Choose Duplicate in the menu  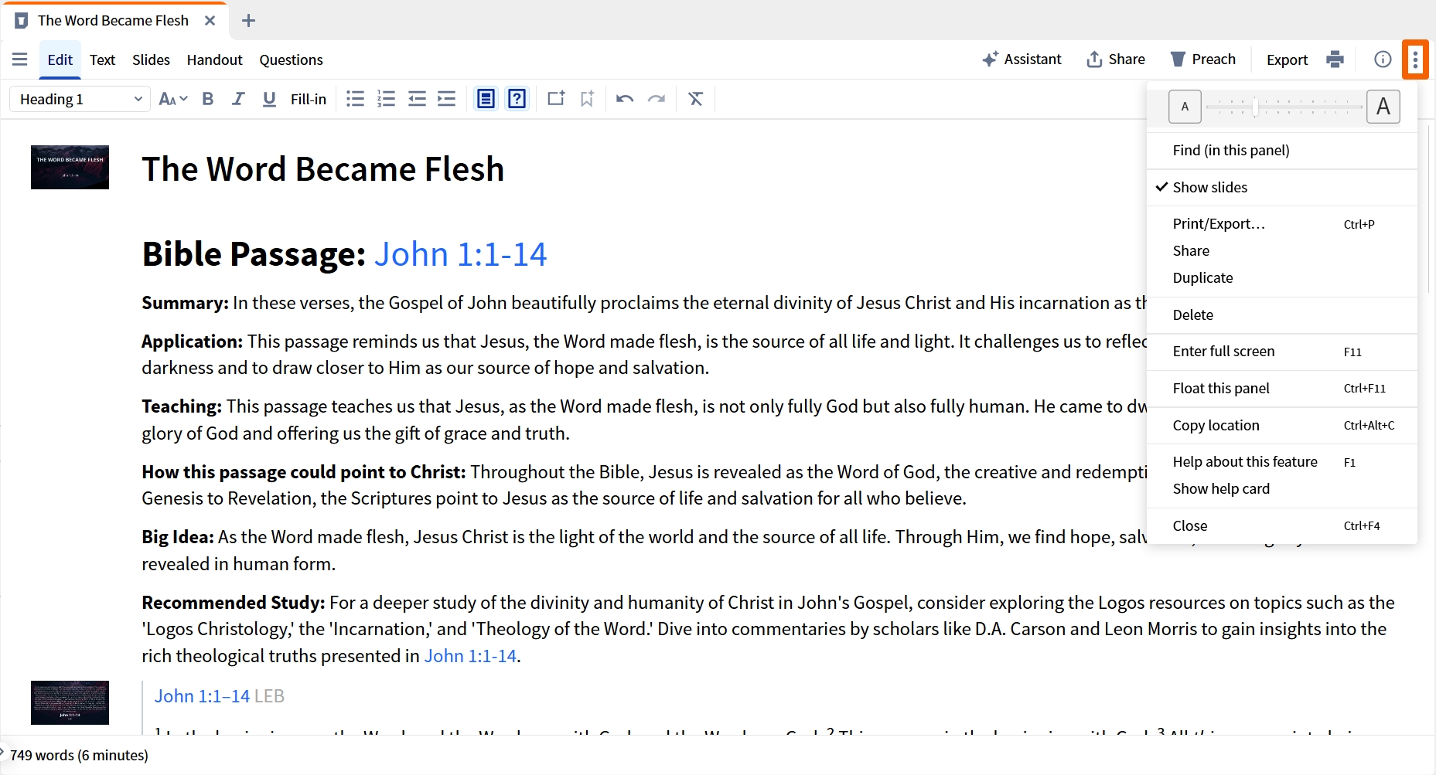coord(1282,278)
